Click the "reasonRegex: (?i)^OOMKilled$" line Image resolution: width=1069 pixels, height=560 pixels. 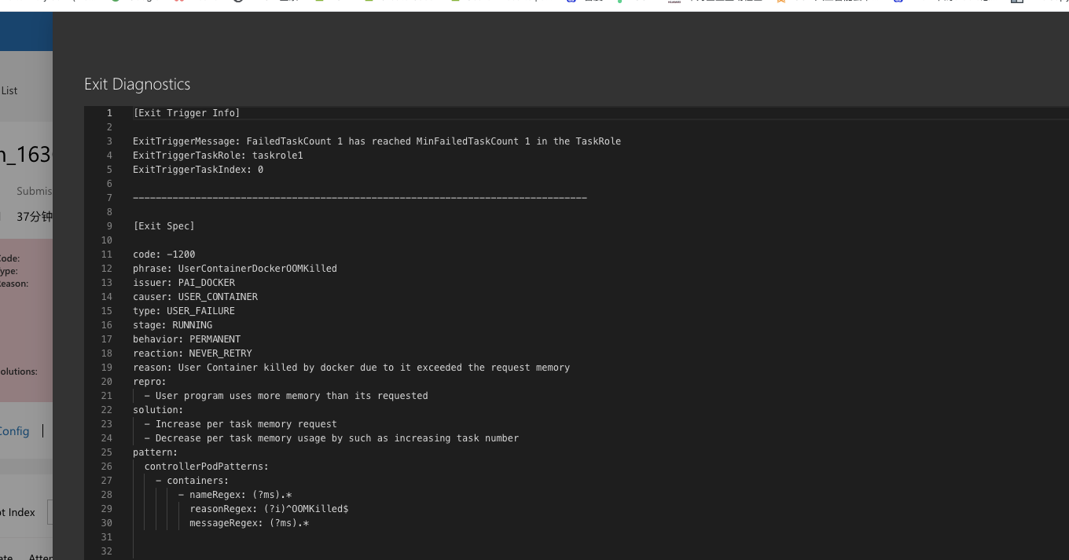[x=269, y=509]
